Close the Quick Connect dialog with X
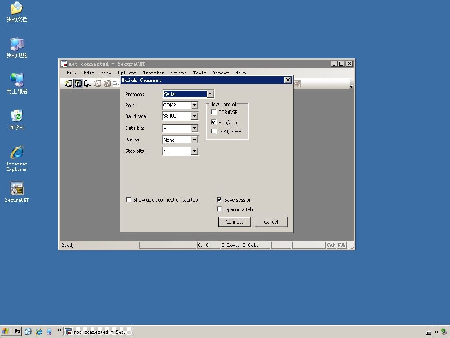450x338 pixels. tap(287, 80)
